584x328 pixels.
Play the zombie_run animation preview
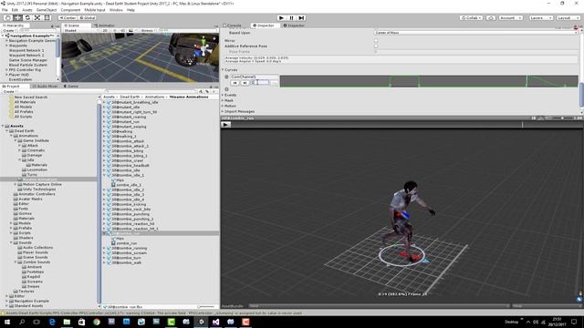[225, 125]
